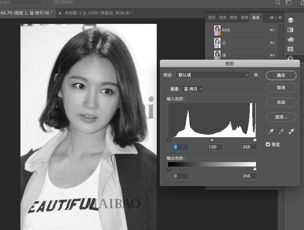The image size is (304, 230).
Task: Open the Layers panel icon in dock
Action: [x=290, y=20]
